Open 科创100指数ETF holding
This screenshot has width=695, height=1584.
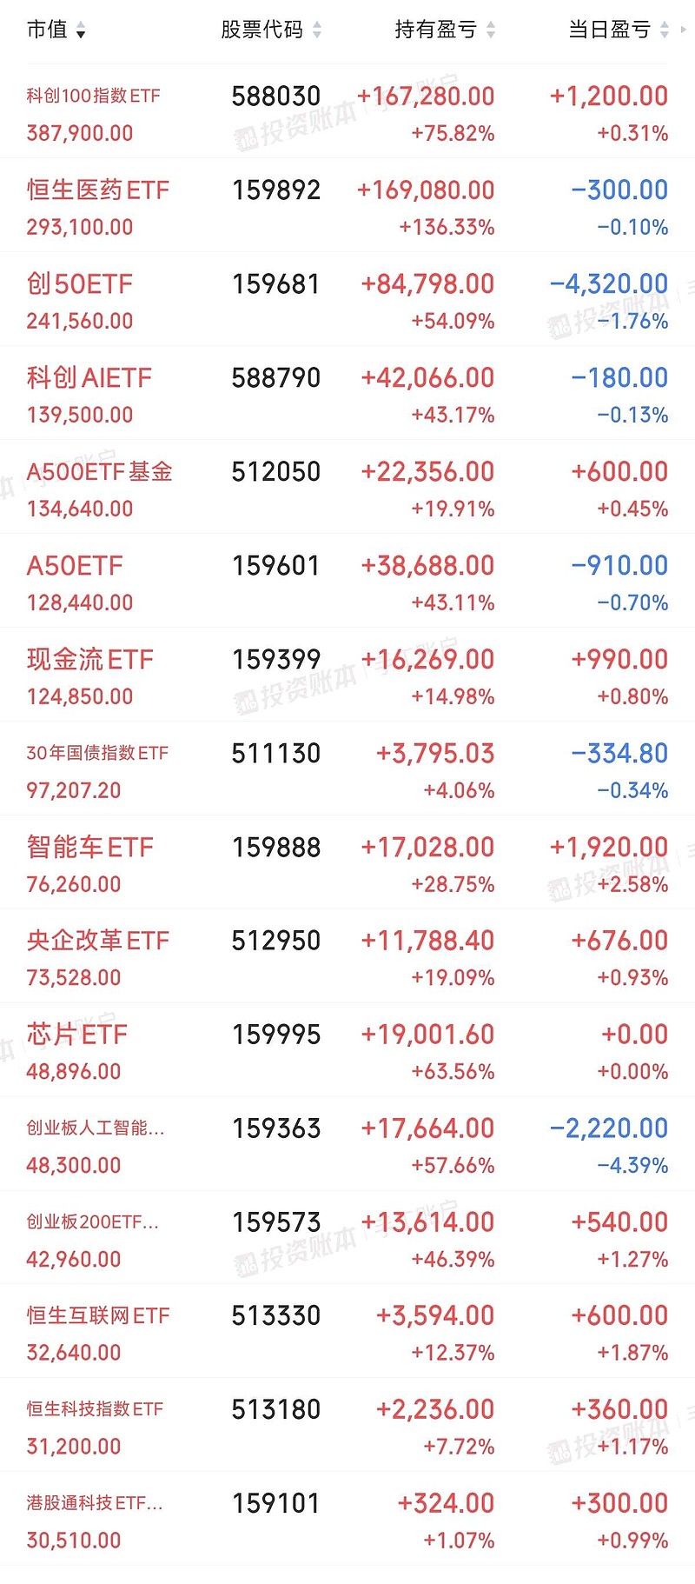coord(93,96)
